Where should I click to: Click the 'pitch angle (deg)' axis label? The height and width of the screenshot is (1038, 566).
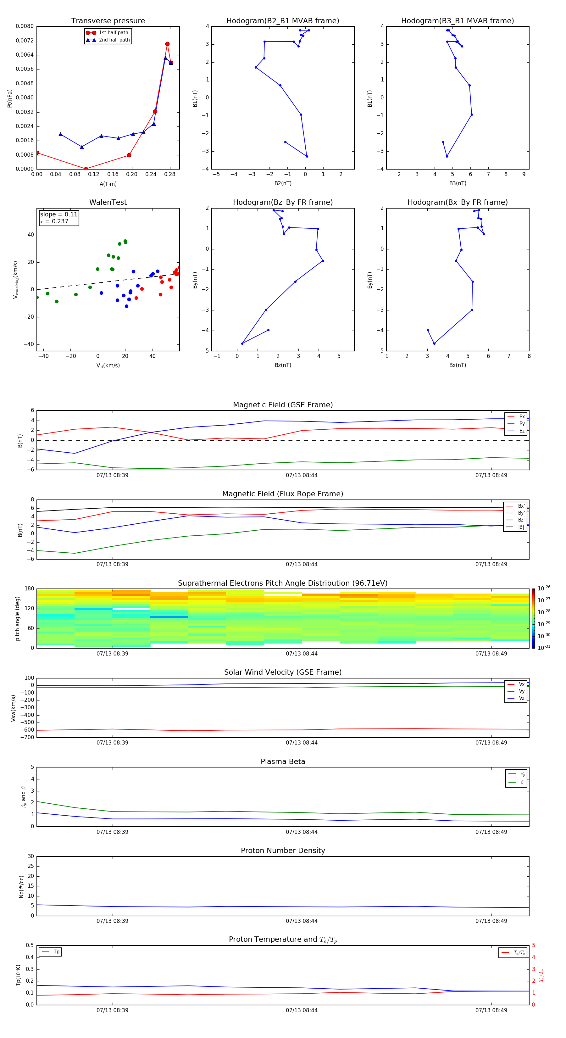click(17, 618)
